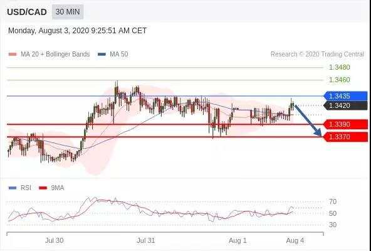Click the MA 50 legend swatch
The image size is (371, 251).
tap(102, 54)
